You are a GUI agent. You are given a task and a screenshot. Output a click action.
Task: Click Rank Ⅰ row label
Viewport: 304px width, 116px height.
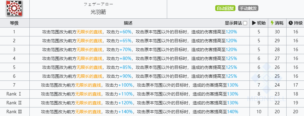(14, 94)
